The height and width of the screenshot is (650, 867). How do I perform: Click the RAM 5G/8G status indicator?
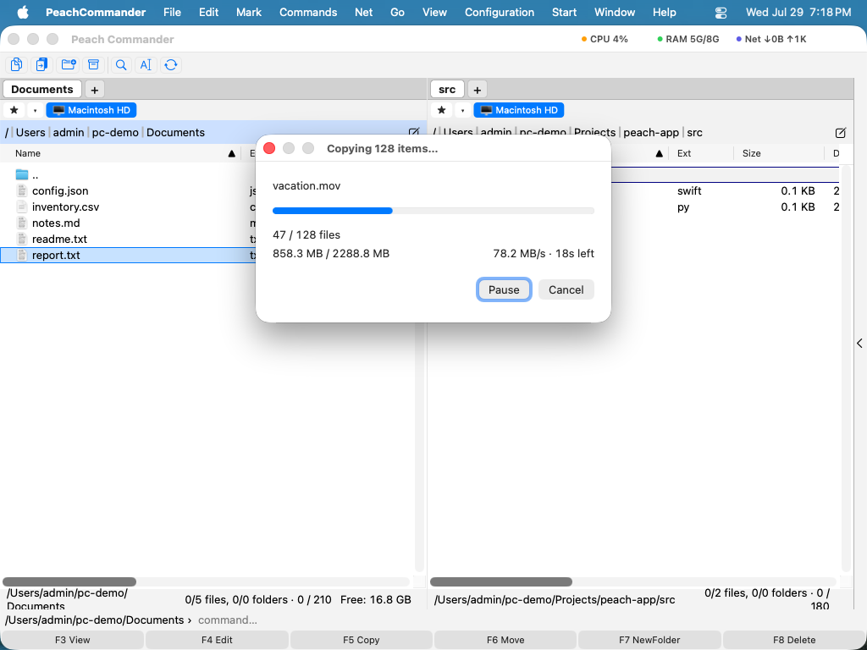(x=688, y=39)
